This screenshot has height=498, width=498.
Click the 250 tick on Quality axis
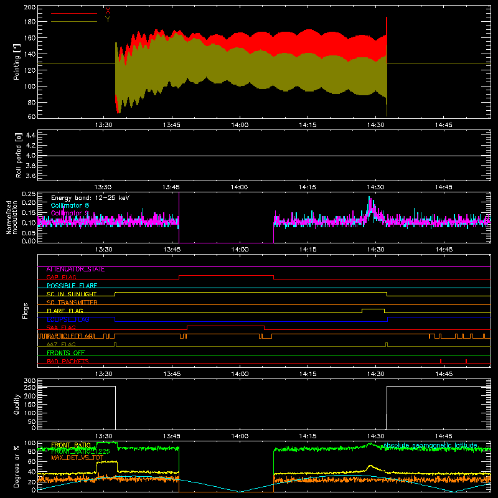pyautogui.click(x=29, y=387)
